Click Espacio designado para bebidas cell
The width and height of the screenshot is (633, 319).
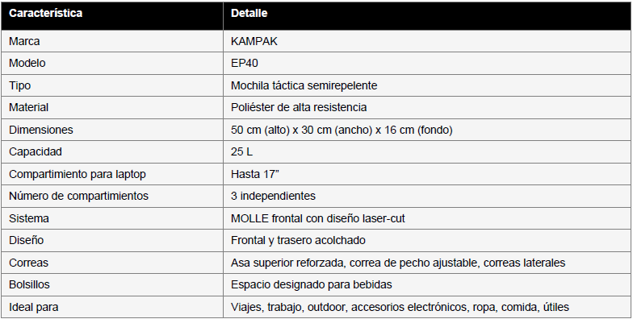pyautogui.click(x=426, y=285)
